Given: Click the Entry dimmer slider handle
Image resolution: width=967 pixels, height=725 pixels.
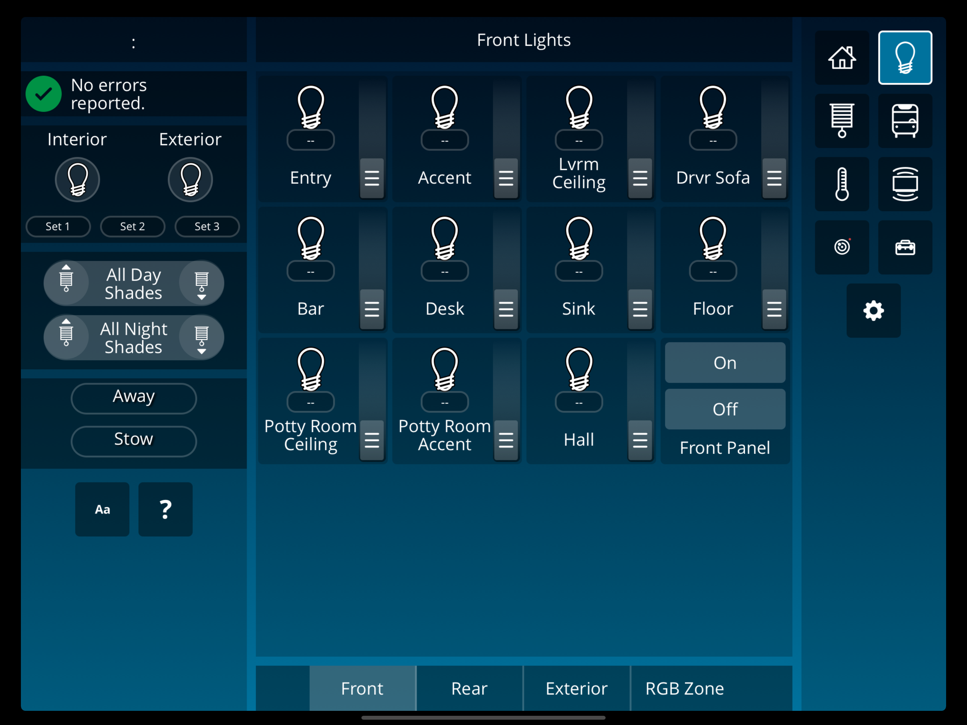Looking at the screenshot, I should pyautogui.click(x=372, y=178).
